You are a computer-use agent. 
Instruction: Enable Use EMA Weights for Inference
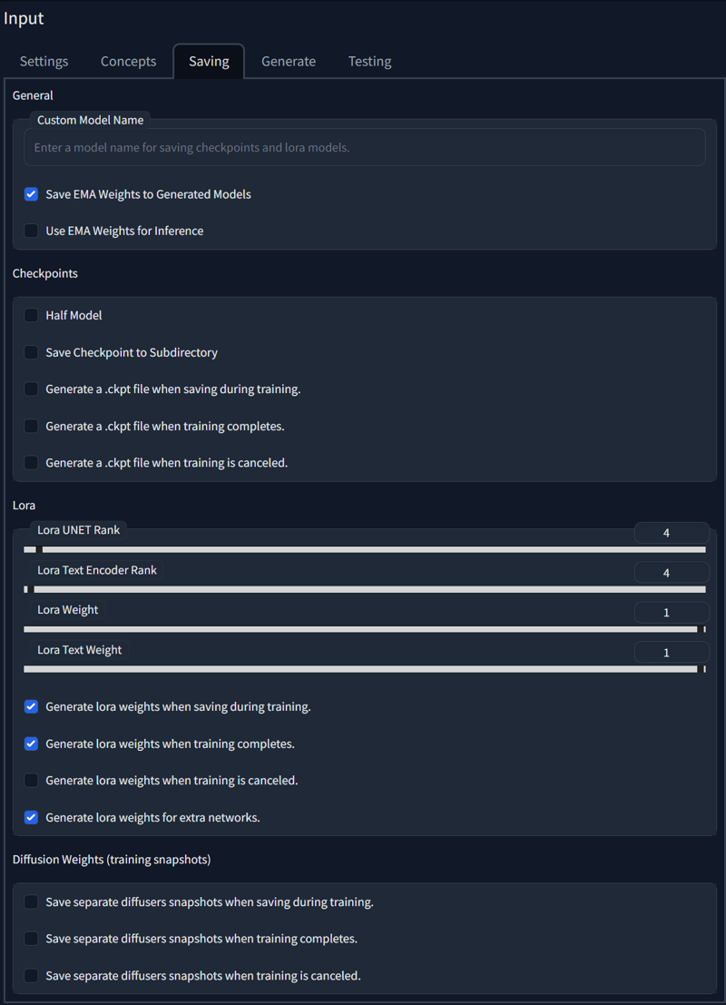click(31, 231)
